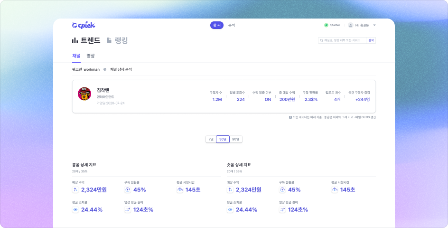Click the 4개 upload count value
This screenshot has width=448, height=228.
click(337, 99)
